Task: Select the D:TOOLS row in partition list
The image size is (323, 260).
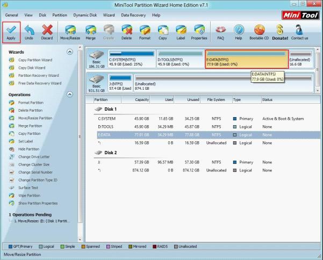Action: pos(209,127)
